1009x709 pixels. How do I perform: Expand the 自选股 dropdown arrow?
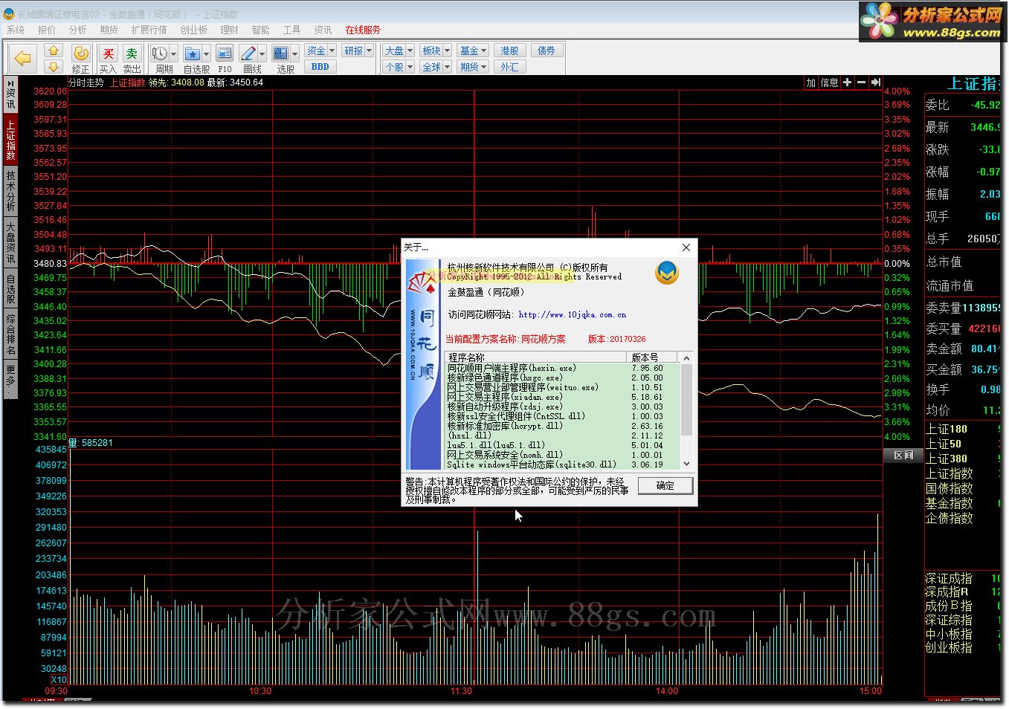click(206, 54)
